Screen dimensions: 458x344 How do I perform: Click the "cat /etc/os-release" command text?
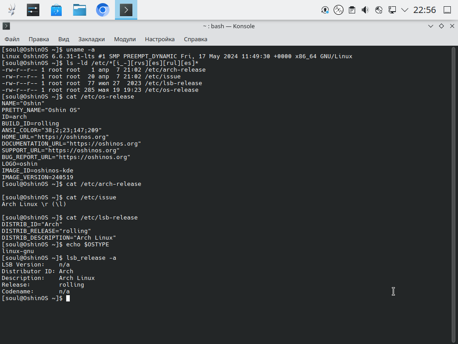click(x=100, y=97)
